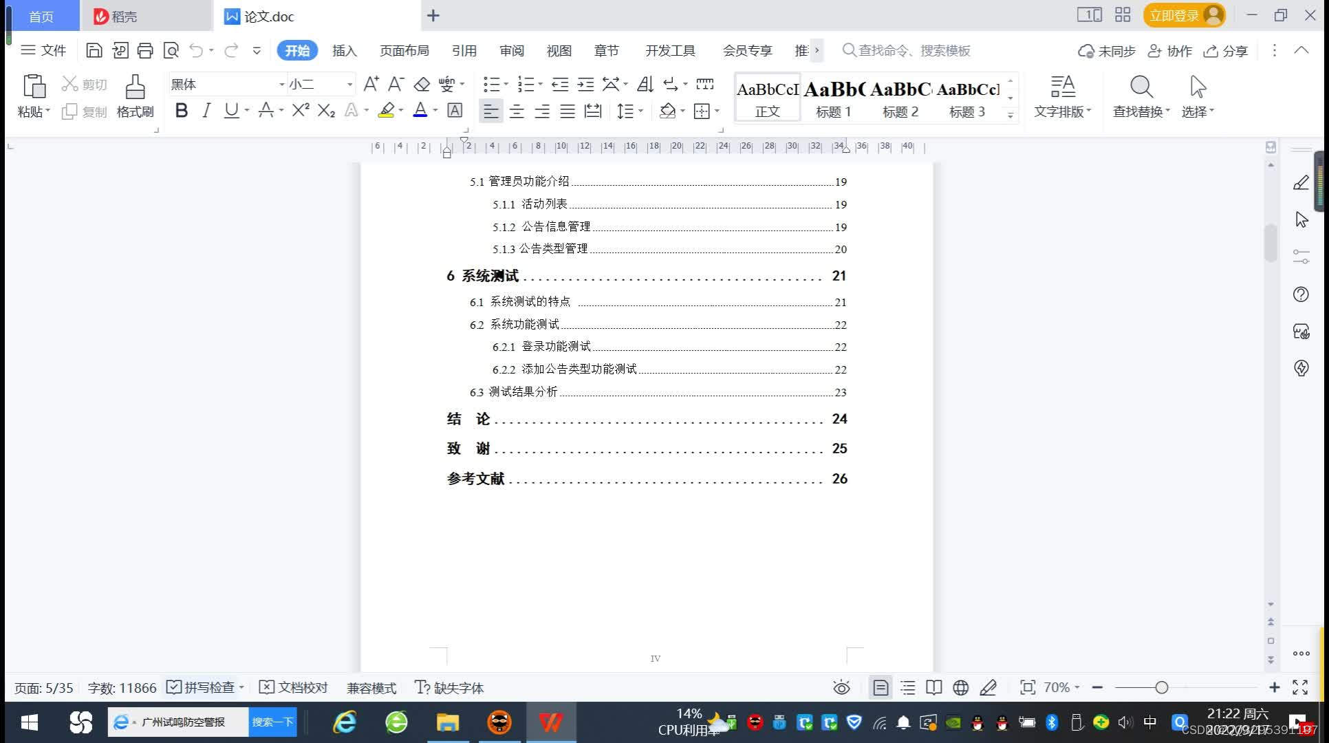
Task: Open the 首页 tab in browser
Action: (42, 16)
